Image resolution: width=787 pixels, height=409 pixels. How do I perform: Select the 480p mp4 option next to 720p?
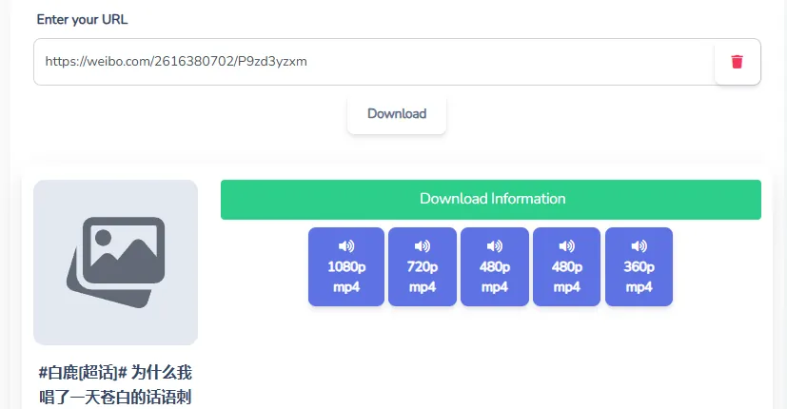click(x=495, y=266)
